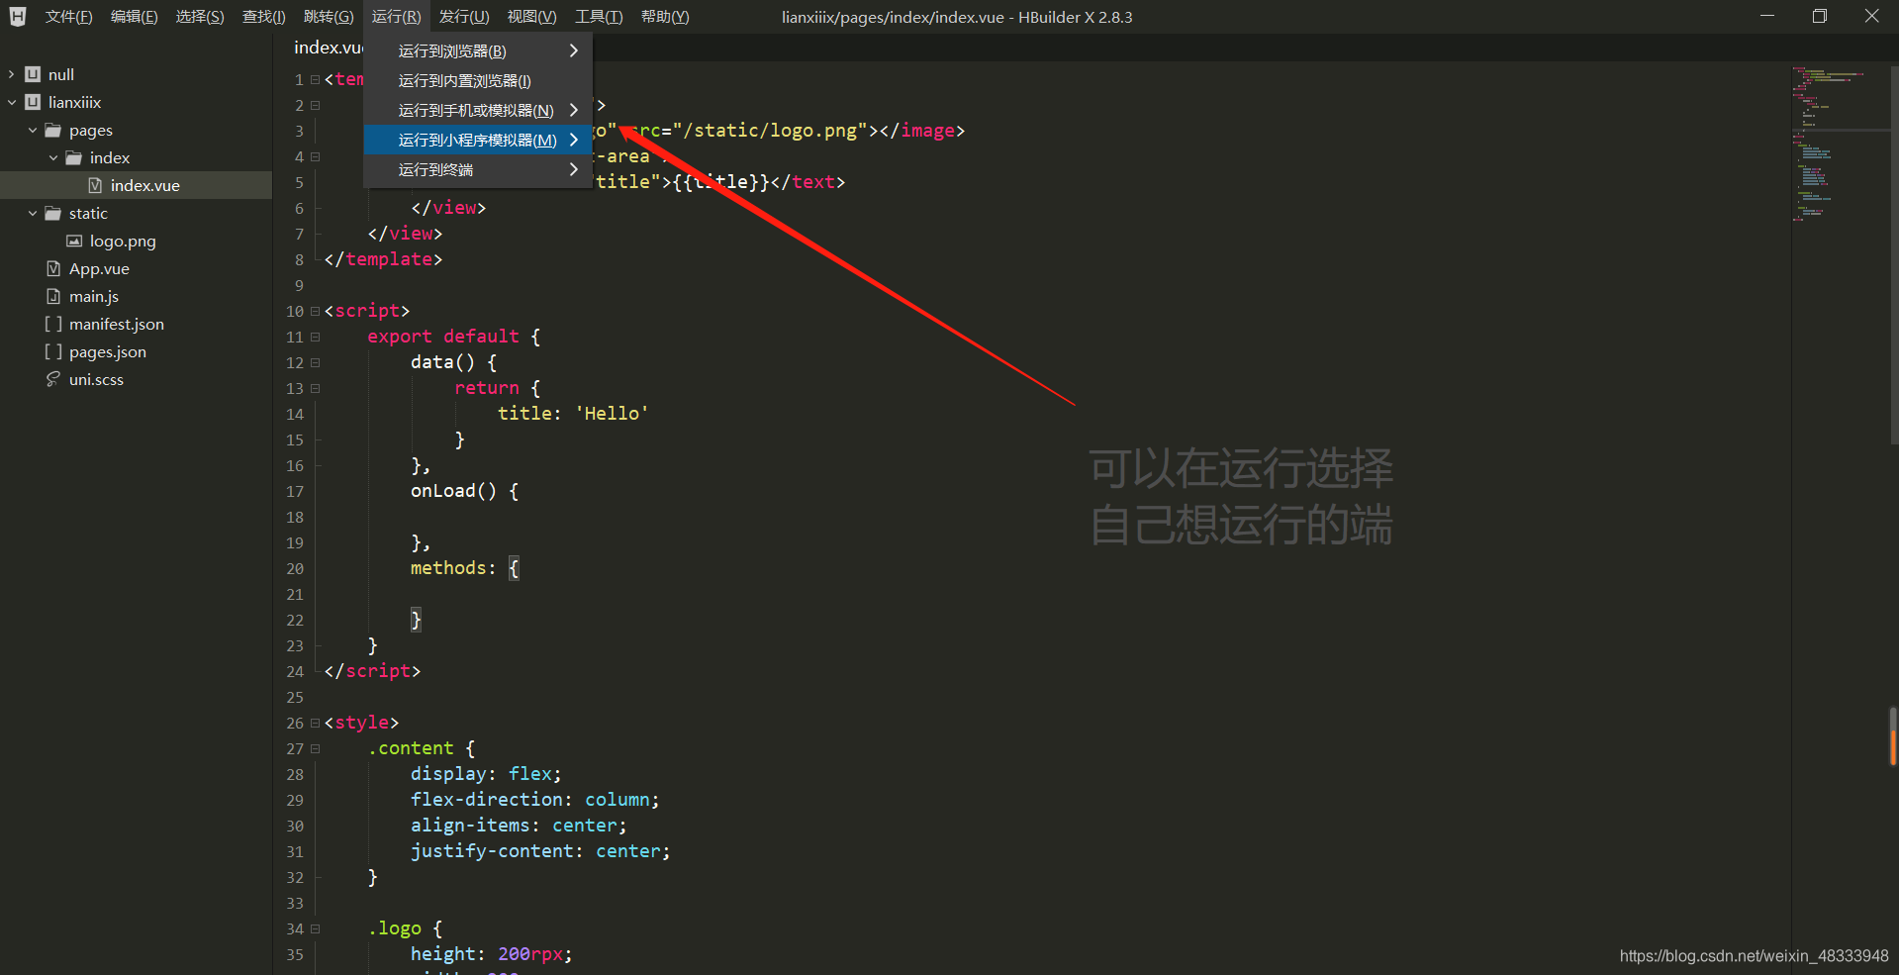Open submenu arrow for 运行到手机或模拟器

(x=574, y=110)
